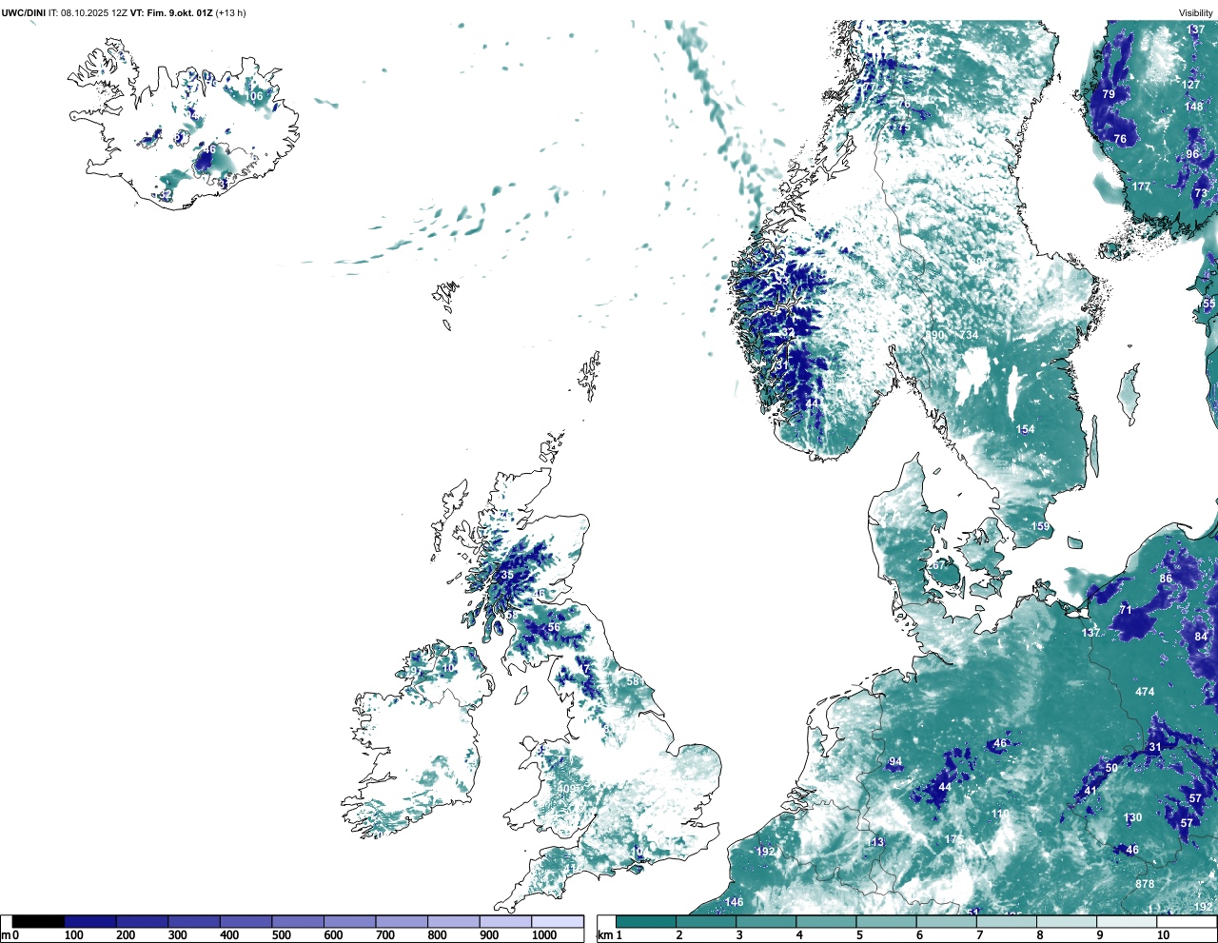Click the "1000" tick label in legend

tap(543, 935)
